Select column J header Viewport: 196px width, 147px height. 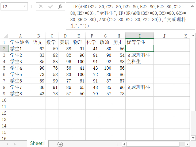[x=164, y=36]
